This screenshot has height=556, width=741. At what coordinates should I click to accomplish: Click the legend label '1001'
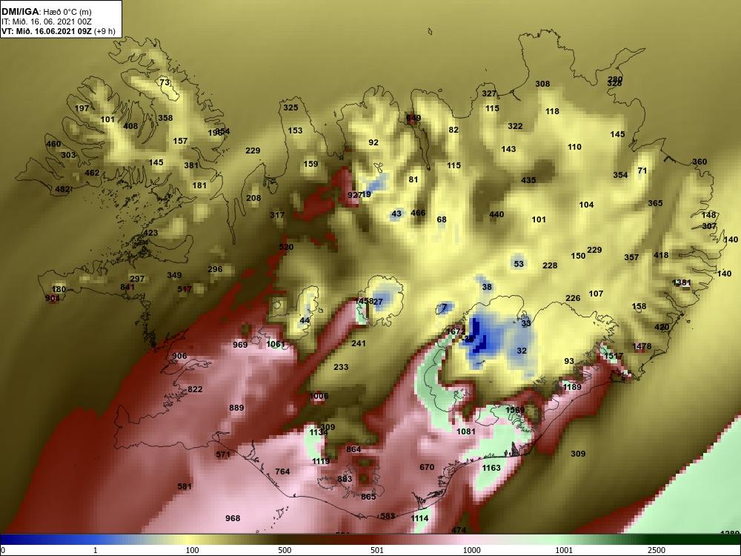click(564, 551)
